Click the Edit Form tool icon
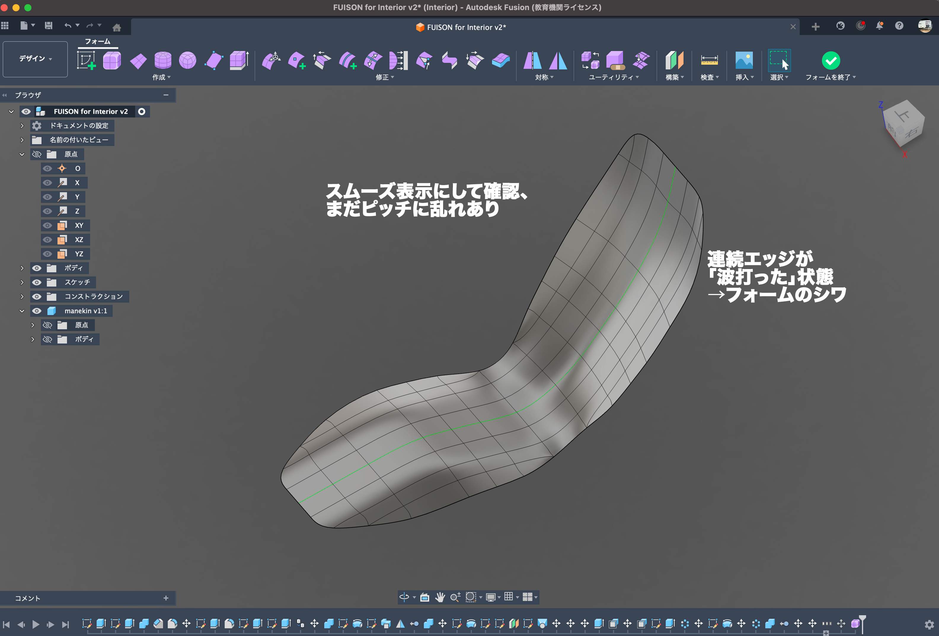 tap(271, 61)
